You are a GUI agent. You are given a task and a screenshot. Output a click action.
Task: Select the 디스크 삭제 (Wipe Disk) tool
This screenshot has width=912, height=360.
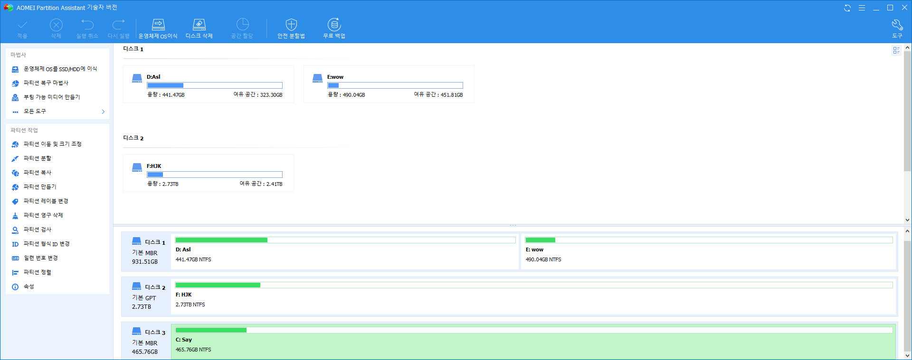(x=199, y=28)
